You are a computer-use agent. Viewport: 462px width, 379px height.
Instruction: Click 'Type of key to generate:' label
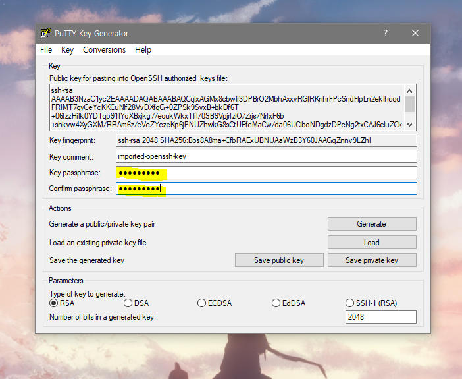(88, 294)
